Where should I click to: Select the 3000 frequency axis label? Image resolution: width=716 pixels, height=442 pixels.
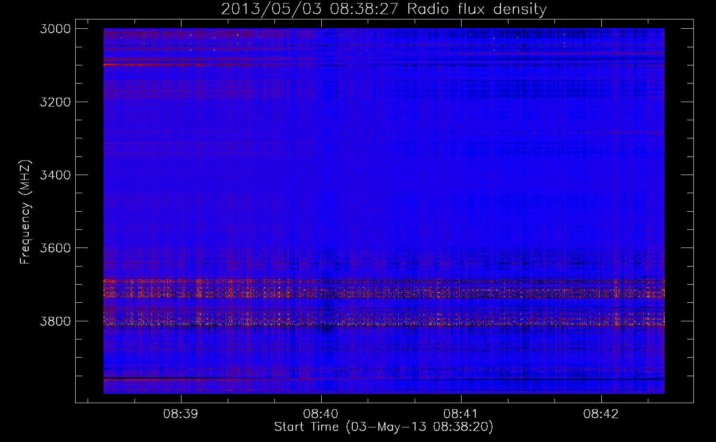[x=55, y=29]
